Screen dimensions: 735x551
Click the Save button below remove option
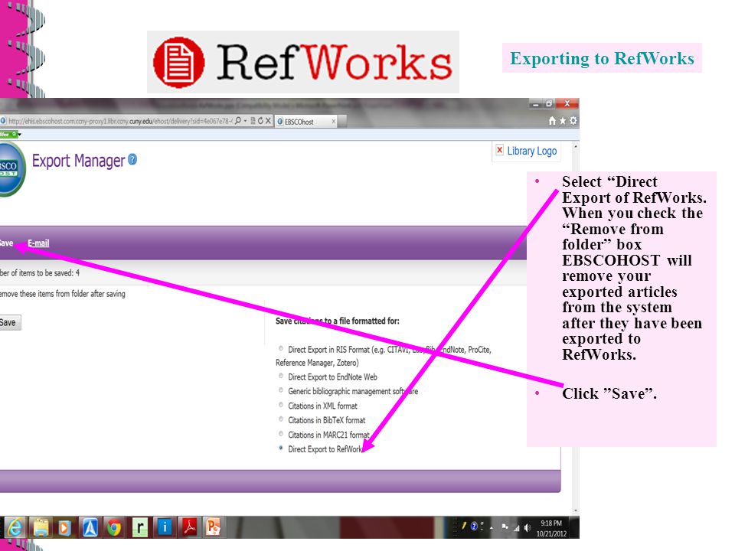tap(9, 322)
